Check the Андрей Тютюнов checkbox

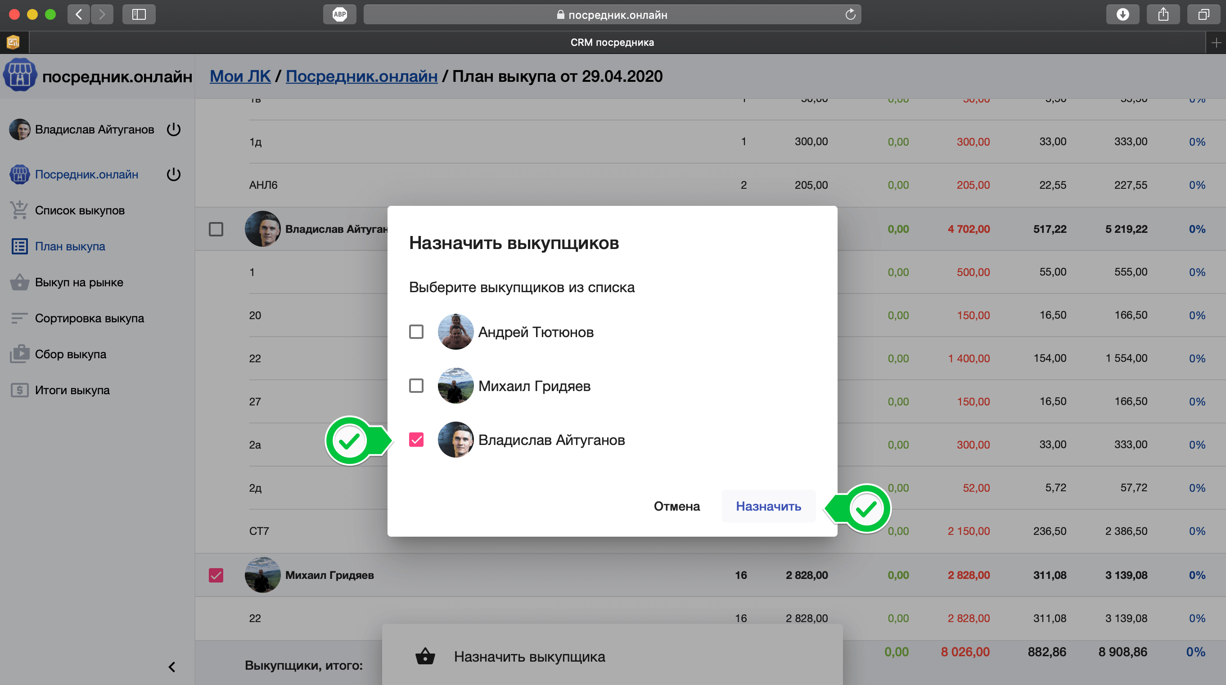(x=416, y=332)
